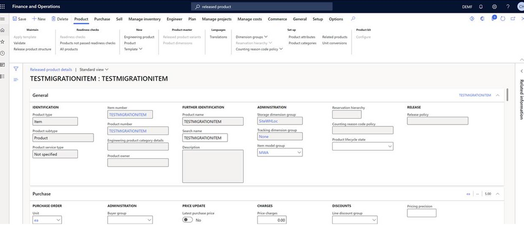Follow the Released product details link
The height and width of the screenshot is (231, 524).
pos(51,70)
